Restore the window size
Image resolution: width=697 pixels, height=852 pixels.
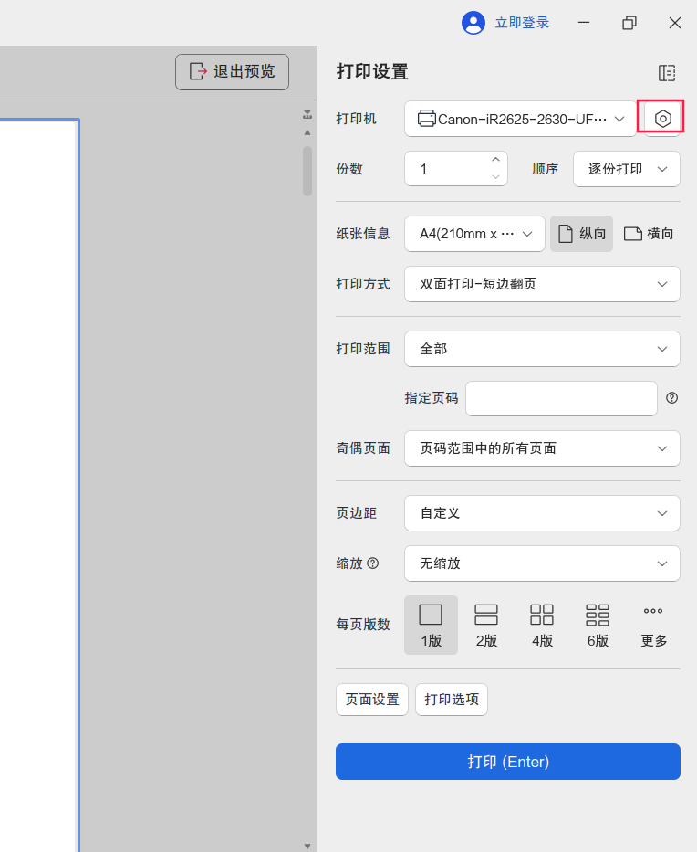(629, 23)
